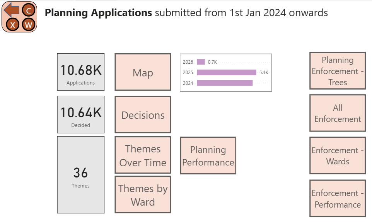
Task: Click the 10.64K Decided card
Action: 80,115
